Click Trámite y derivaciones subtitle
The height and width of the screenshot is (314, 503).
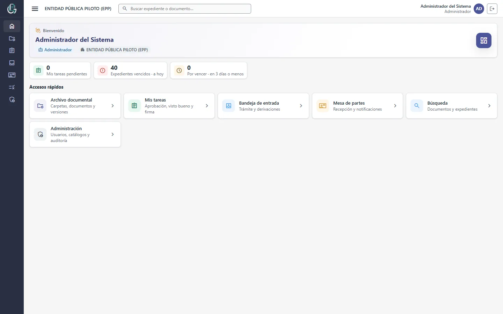(x=260, y=109)
